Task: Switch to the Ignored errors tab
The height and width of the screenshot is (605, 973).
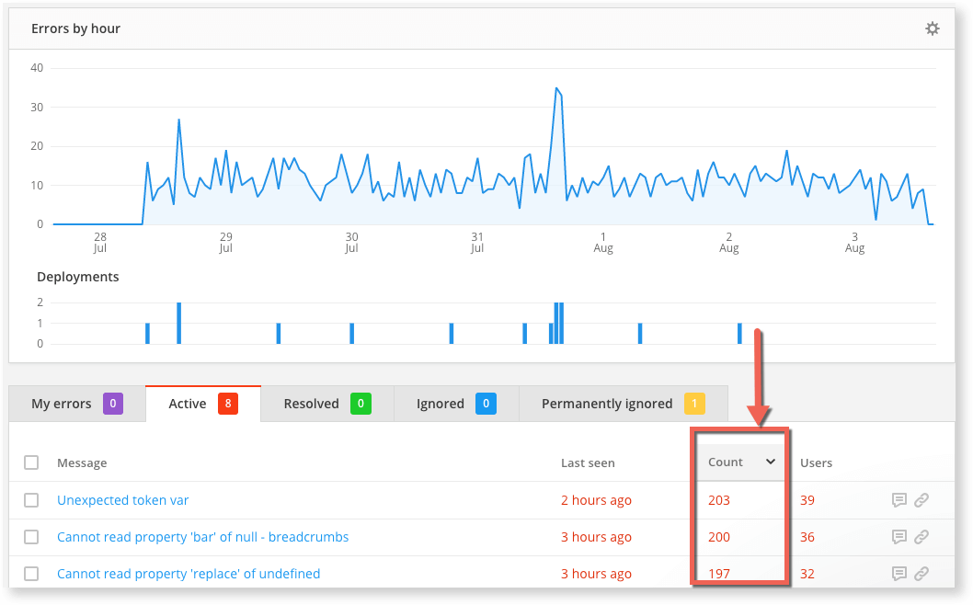Action: (x=441, y=403)
